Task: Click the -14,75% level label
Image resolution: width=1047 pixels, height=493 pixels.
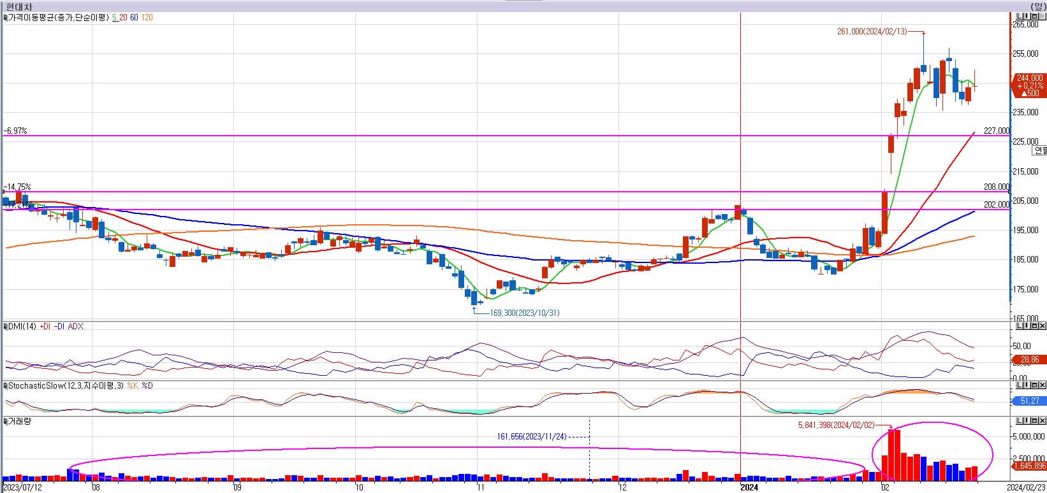Action: click(17, 187)
